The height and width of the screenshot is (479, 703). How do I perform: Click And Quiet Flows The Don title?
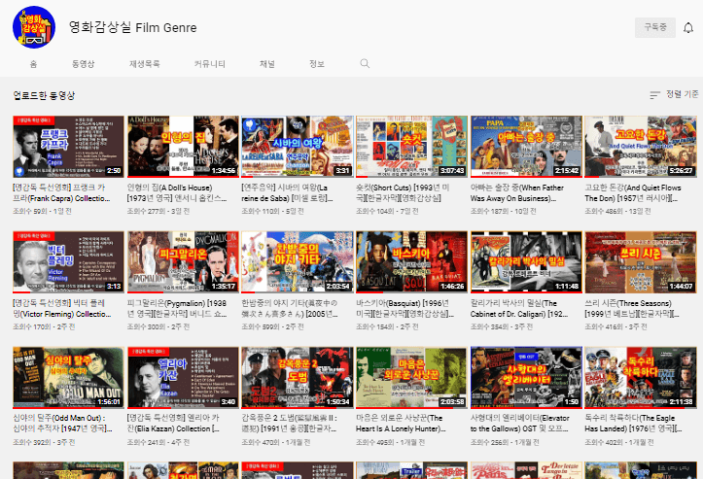point(633,193)
